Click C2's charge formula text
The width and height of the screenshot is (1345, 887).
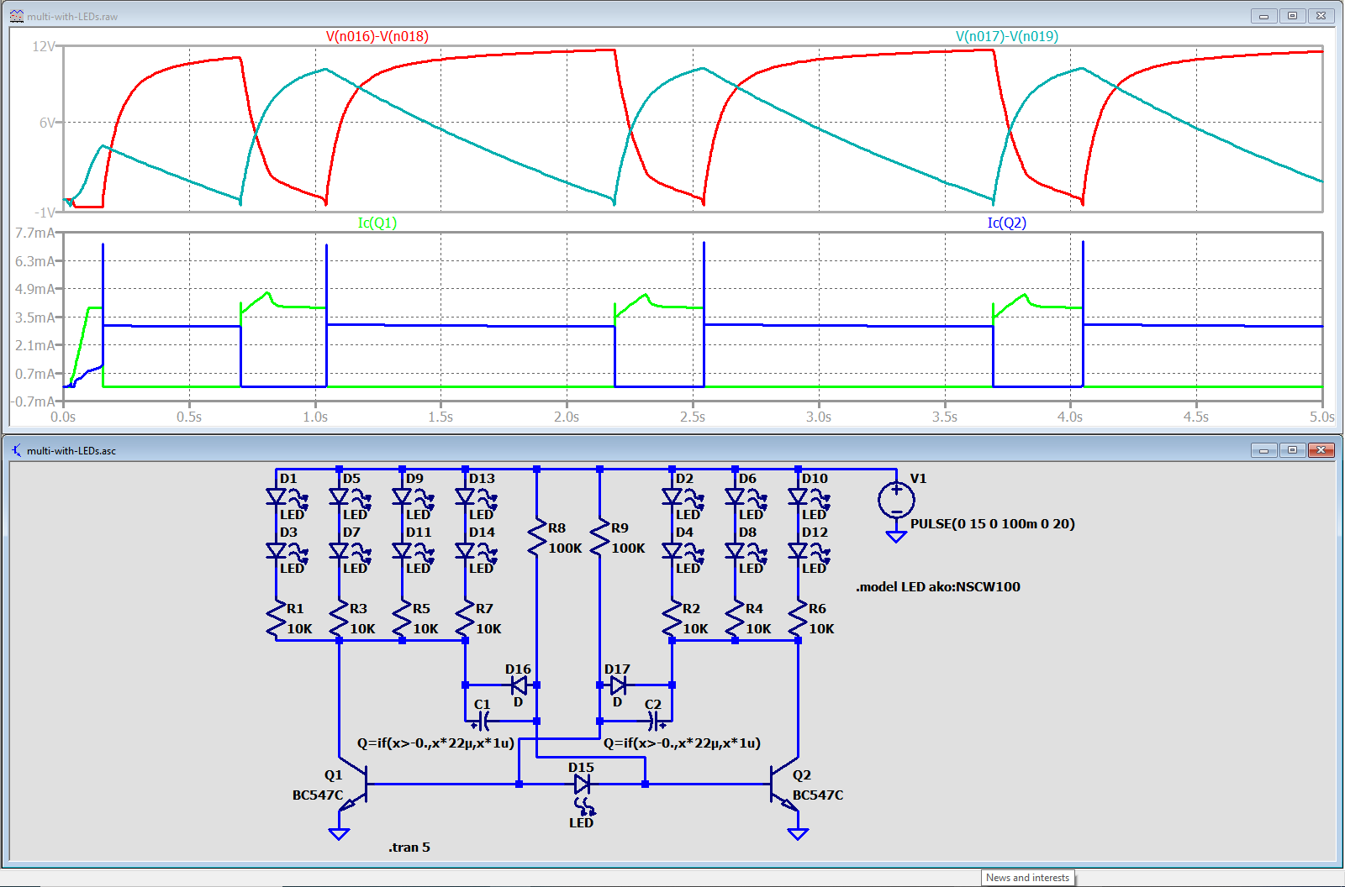click(682, 743)
